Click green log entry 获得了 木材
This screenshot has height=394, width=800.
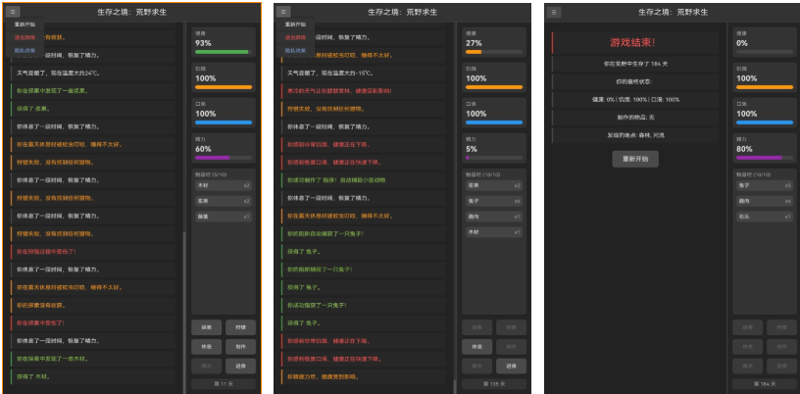tap(93, 376)
